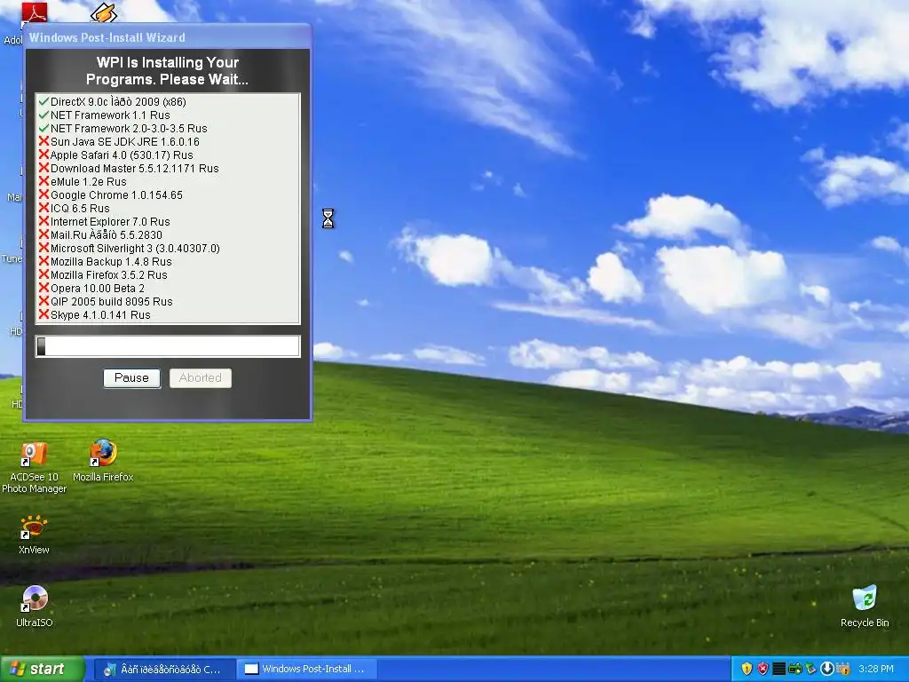Select the ACDSee 10 Photo Manager icon

35,467
